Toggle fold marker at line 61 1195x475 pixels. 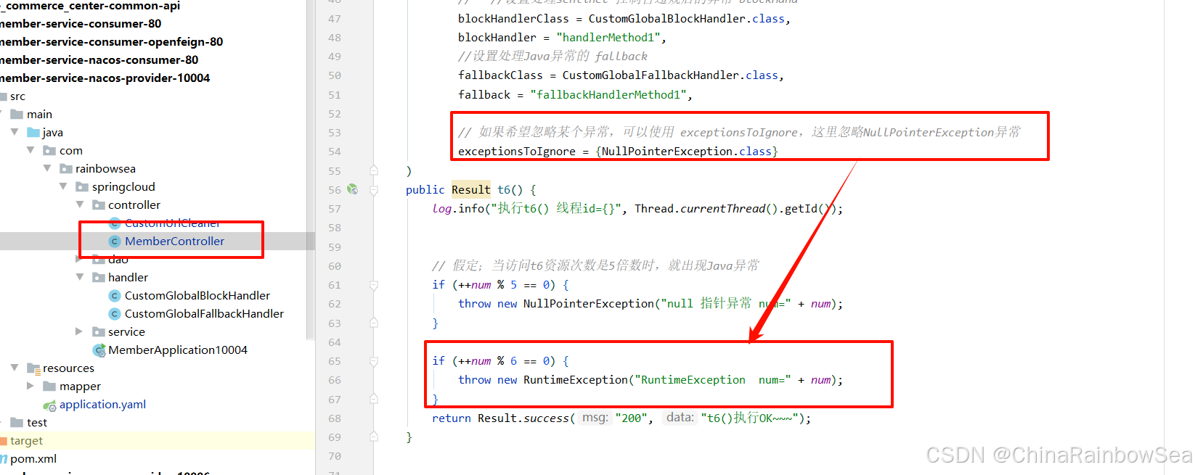pos(374,286)
